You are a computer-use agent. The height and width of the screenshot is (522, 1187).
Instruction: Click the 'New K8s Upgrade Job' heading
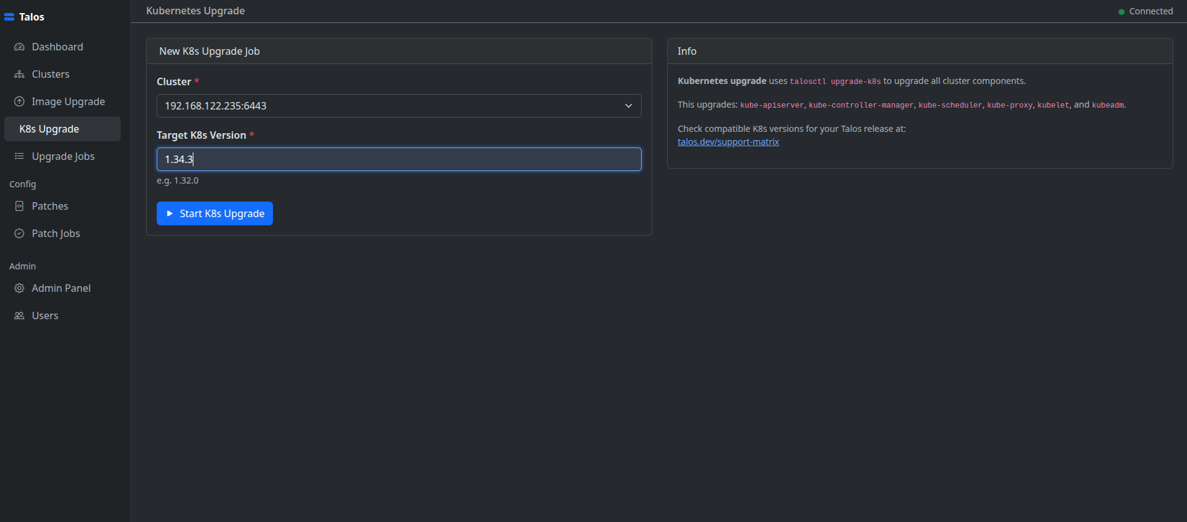(x=210, y=51)
